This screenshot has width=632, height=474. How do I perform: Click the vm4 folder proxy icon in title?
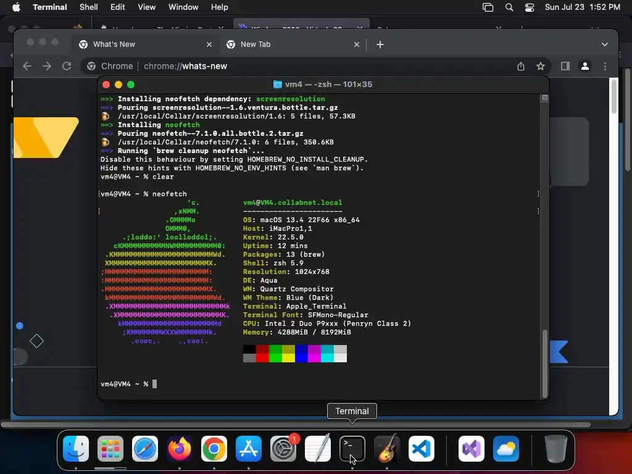tap(278, 84)
